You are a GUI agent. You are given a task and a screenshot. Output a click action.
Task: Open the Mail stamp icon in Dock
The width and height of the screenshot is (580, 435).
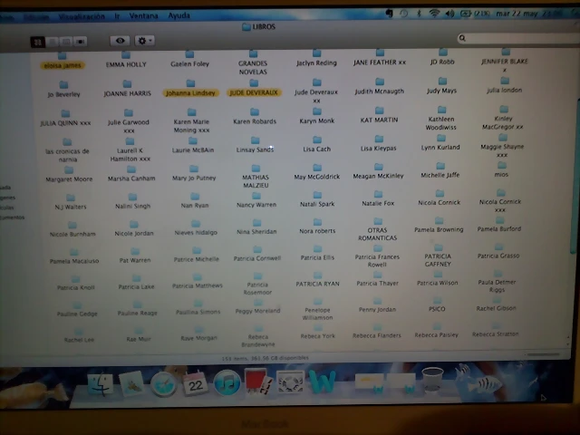(x=132, y=384)
